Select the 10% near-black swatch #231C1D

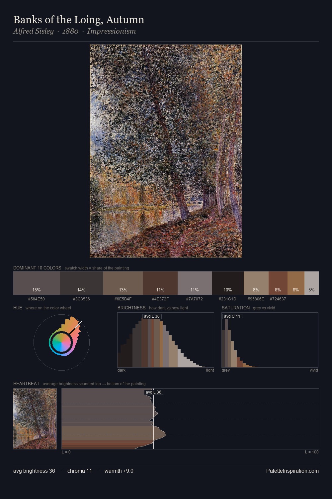click(228, 283)
